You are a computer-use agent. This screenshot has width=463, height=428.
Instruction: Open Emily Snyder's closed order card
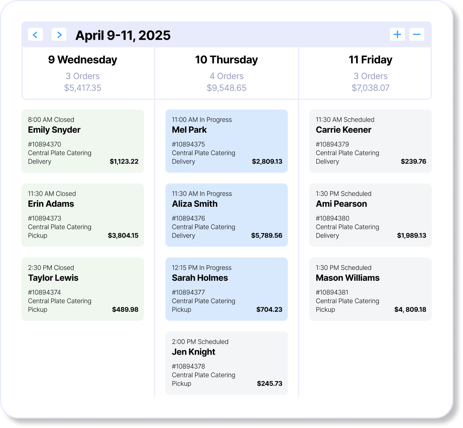[x=83, y=141]
